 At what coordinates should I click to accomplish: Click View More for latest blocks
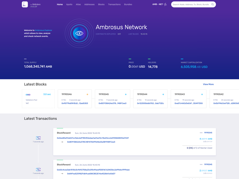pyautogui.click(x=208, y=84)
